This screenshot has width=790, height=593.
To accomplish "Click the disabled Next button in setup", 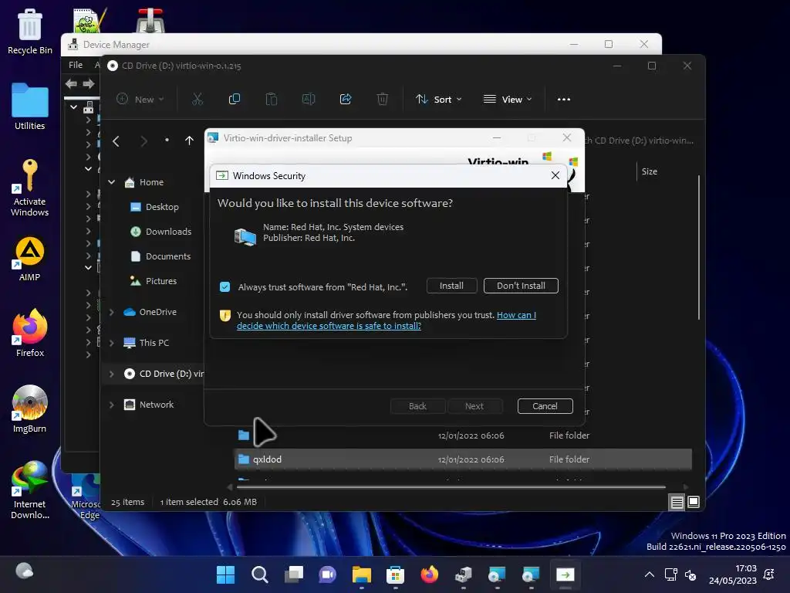I will (474, 406).
